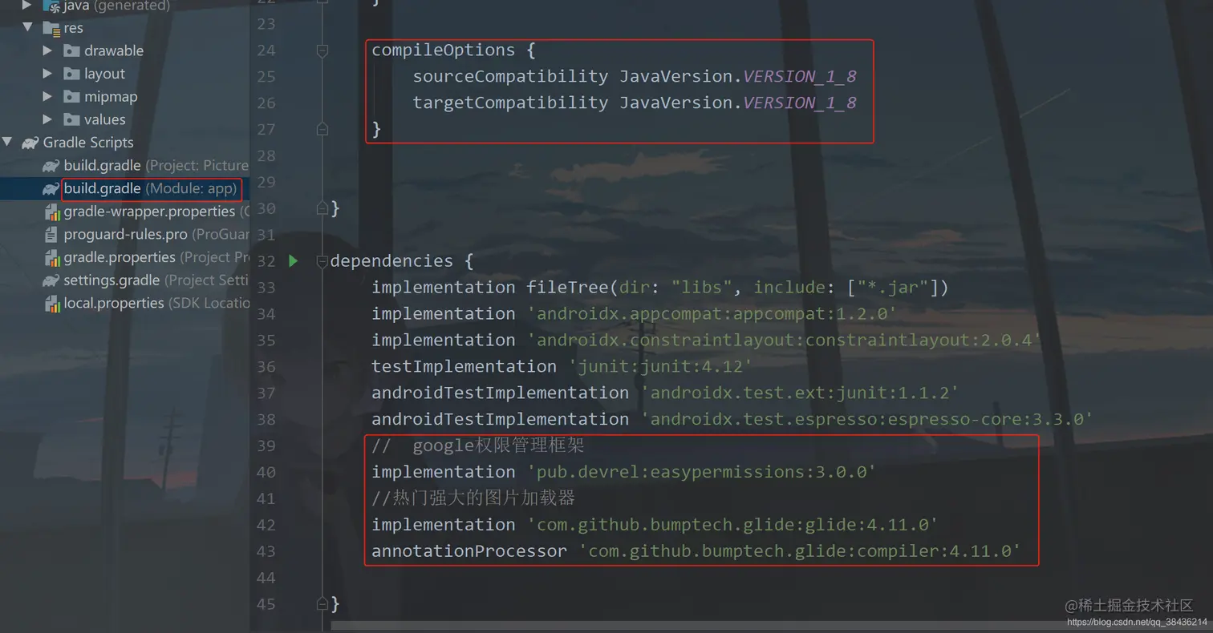Open local.properties file

156,304
